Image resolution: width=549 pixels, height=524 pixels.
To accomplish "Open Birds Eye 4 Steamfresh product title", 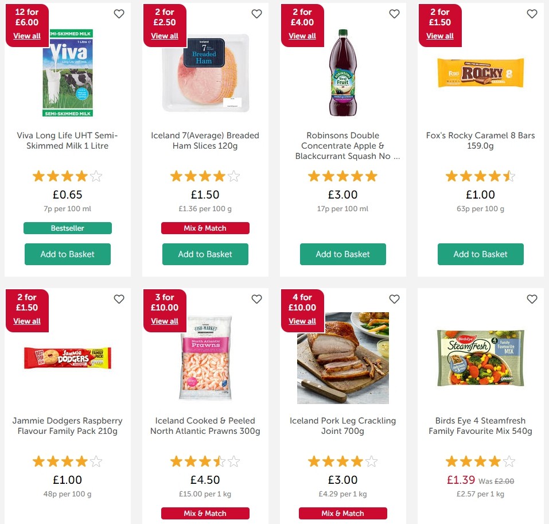I will point(480,426).
